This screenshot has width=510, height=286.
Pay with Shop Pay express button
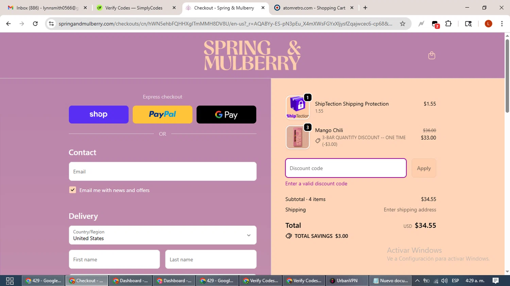(x=99, y=114)
